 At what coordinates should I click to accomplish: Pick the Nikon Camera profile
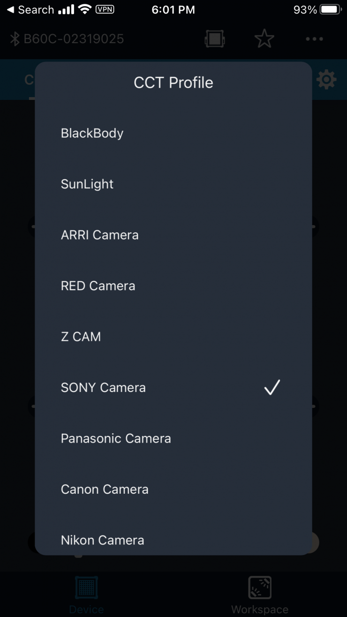pyautogui.click(x=102, y=540)
